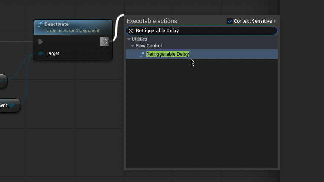Screen dimensions: 324x182
Task: Click the Target label on Deactivate node
Action: 52,53
